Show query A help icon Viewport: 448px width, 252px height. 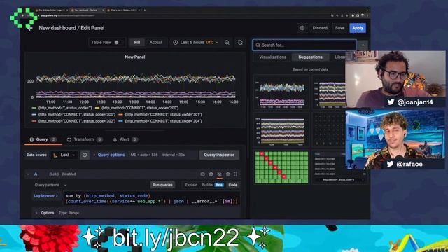tap(202, 174)
